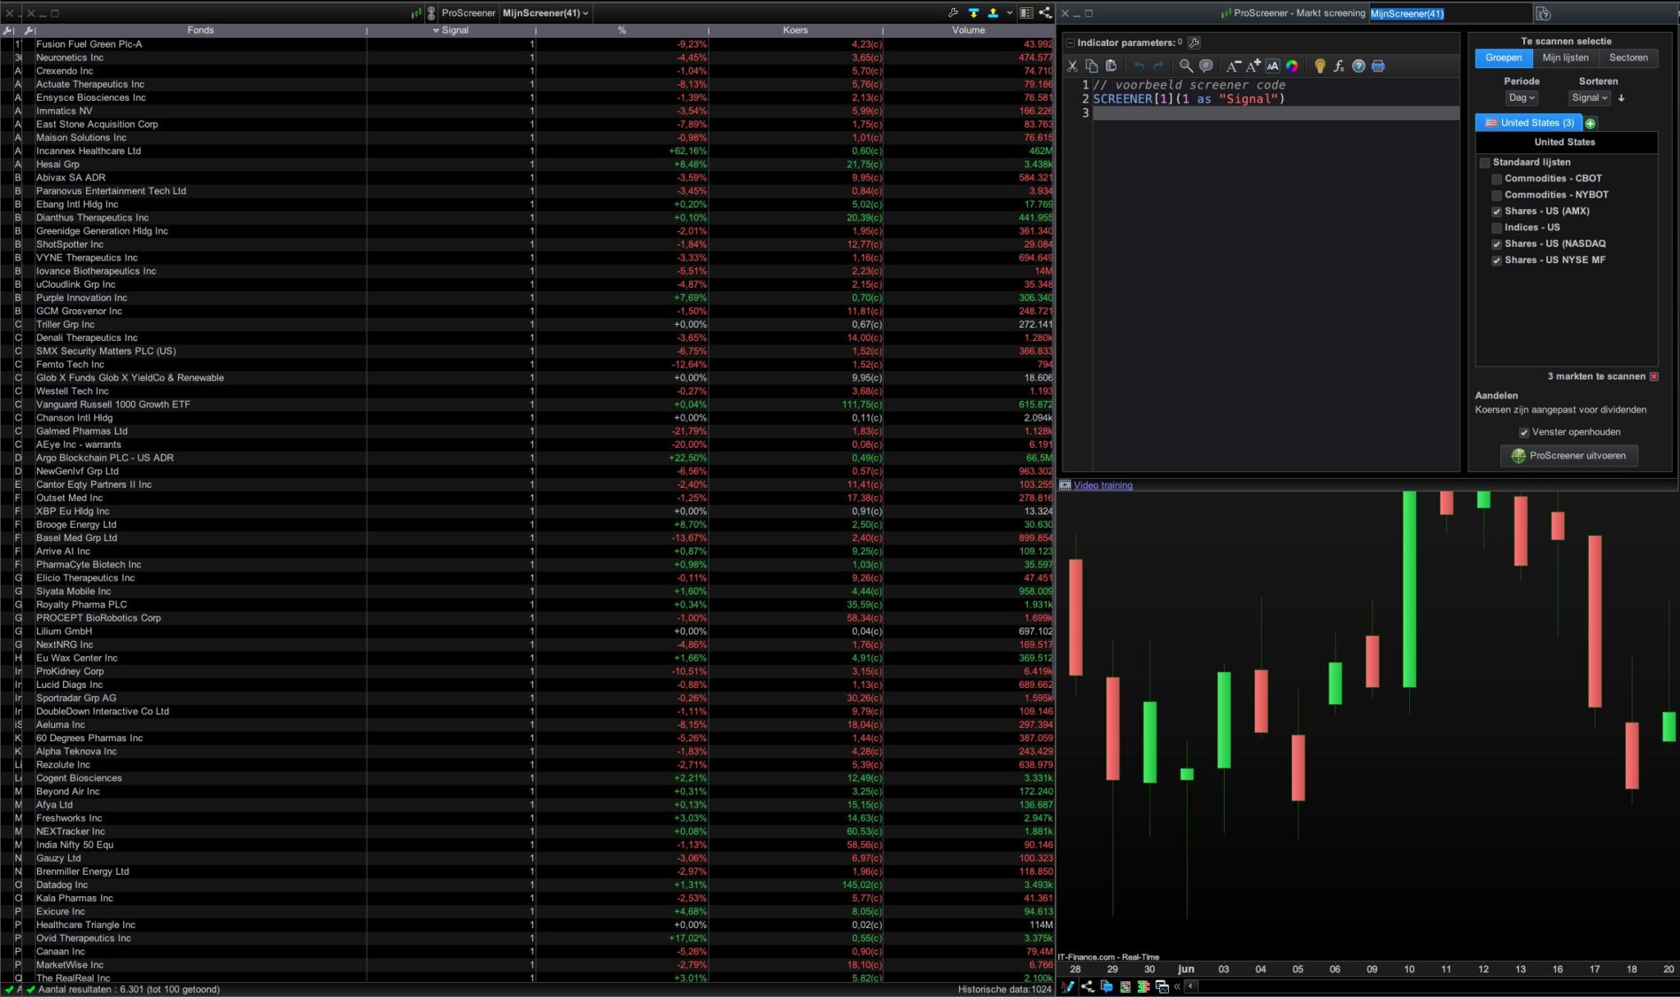This screenshot has height=997, width=1680.
Task: Click the printer icon in editor toolbar
Action: pyautogui.click(x=1378, y=66)
